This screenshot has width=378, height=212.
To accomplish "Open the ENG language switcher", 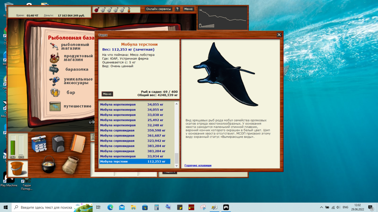I will (x=345, y=207).
